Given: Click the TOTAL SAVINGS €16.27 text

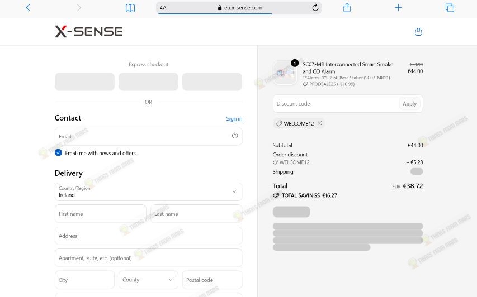Looking at the screenshot, I should 309,195.
